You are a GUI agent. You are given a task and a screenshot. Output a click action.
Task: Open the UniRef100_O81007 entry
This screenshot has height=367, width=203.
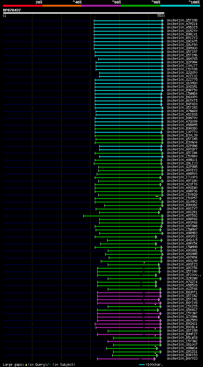point(182,344)
